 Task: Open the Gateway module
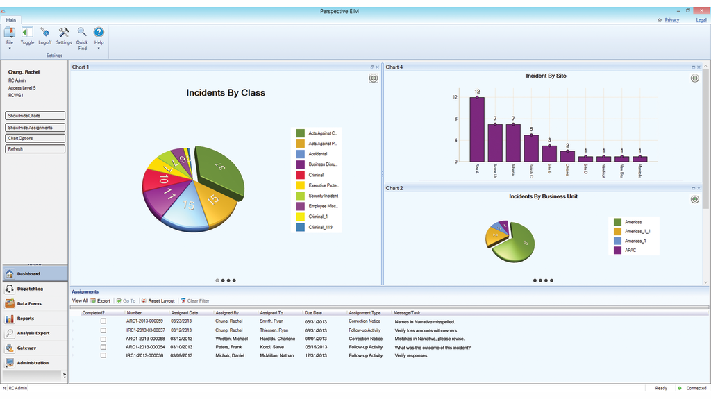tap(26, 348)
